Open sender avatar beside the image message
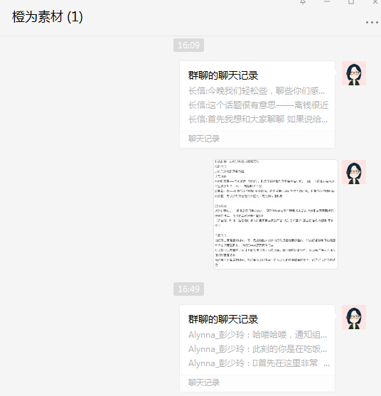The height and width of the screenshot is (396, 381). (354, 172)
